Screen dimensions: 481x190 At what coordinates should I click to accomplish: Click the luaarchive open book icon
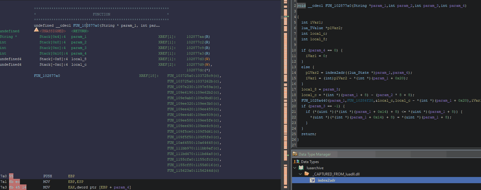point(301,168)
